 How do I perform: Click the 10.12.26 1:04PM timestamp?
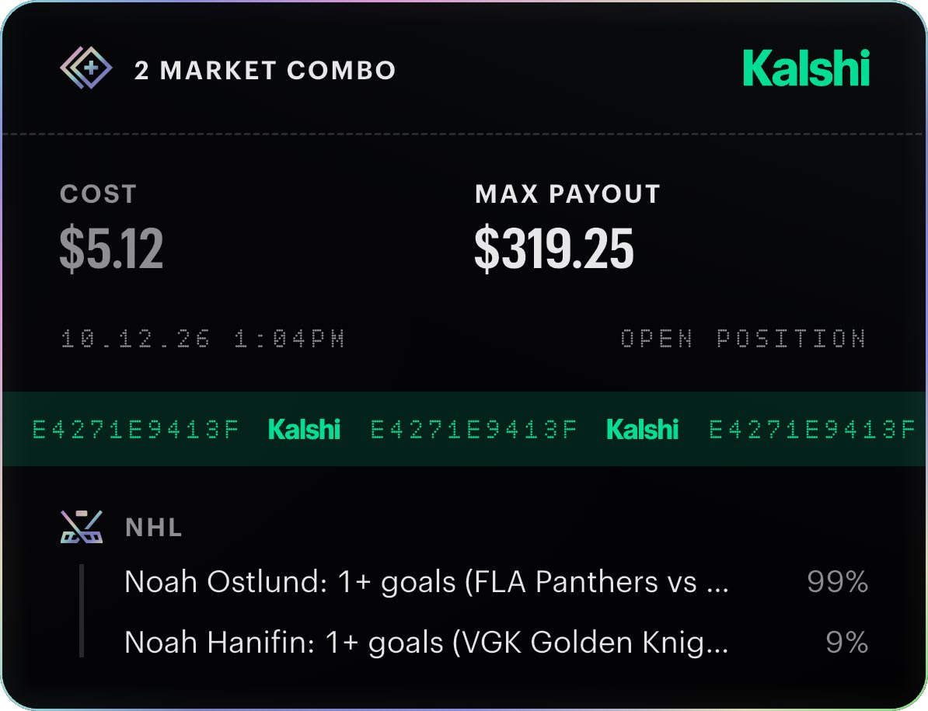pyautogui.click(x=203, y=338)
